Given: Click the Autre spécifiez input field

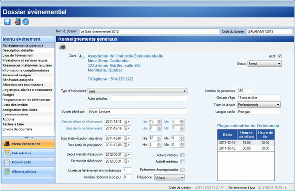Looking at the screenshot, I should (x=148, y=99).
